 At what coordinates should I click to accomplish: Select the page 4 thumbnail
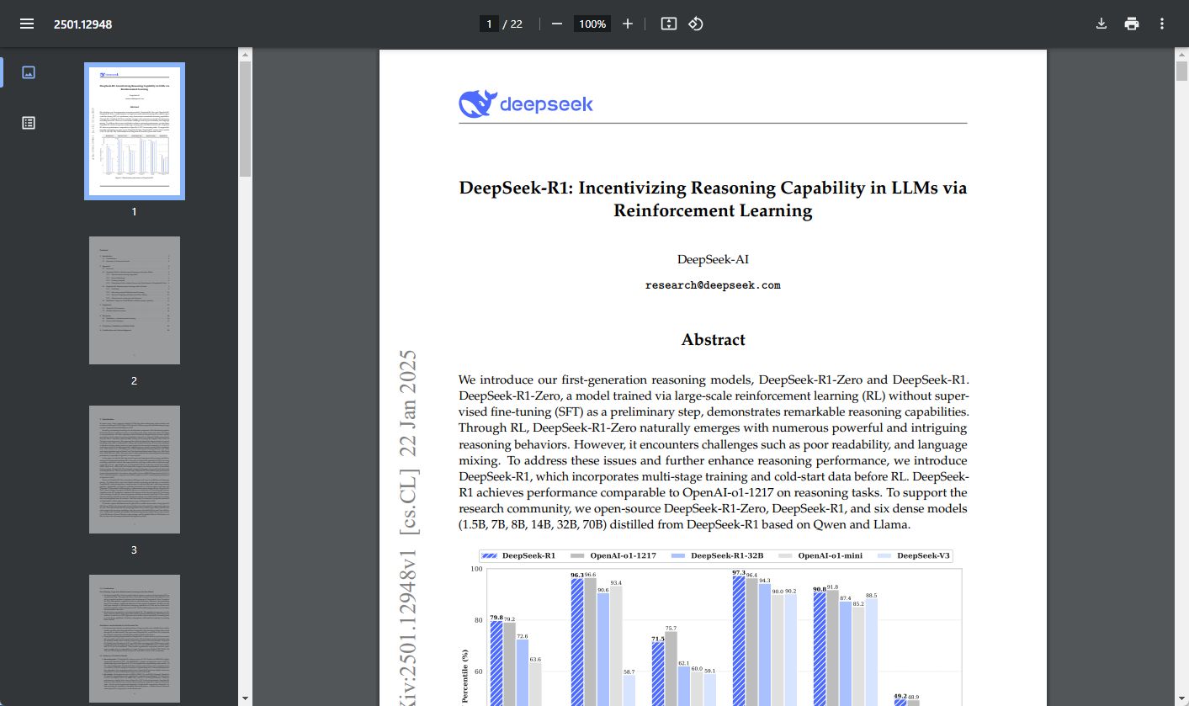pos(134,638)
